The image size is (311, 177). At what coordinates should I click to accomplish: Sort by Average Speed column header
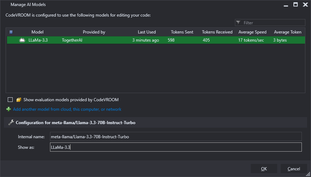(x=252, y=32)
